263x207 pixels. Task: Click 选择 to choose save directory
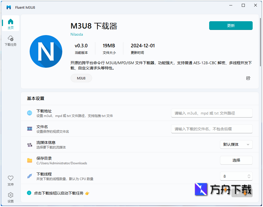click(x=236, y=160)
